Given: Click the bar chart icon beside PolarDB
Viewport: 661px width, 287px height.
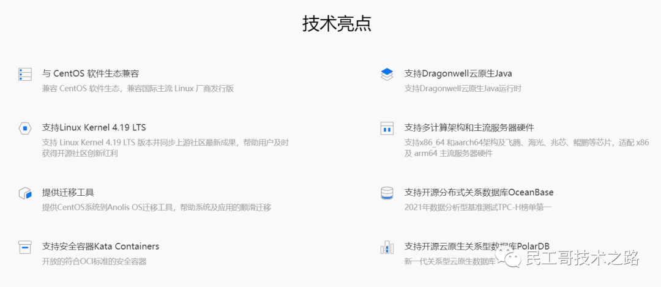Looking at the screenshot, I should coord(387,247).
